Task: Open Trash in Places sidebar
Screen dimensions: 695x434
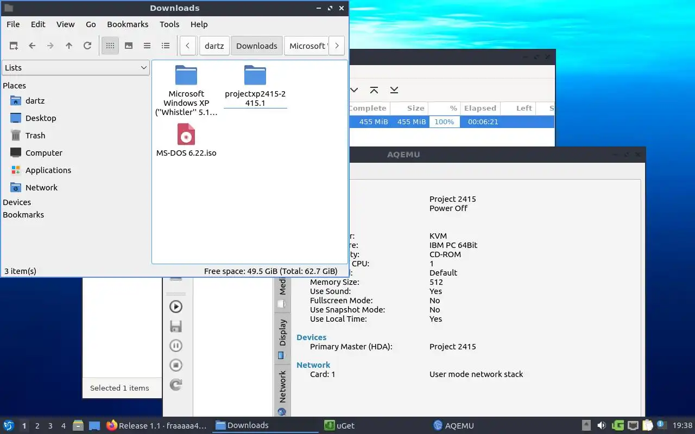Action: click(x=35, y=136)
